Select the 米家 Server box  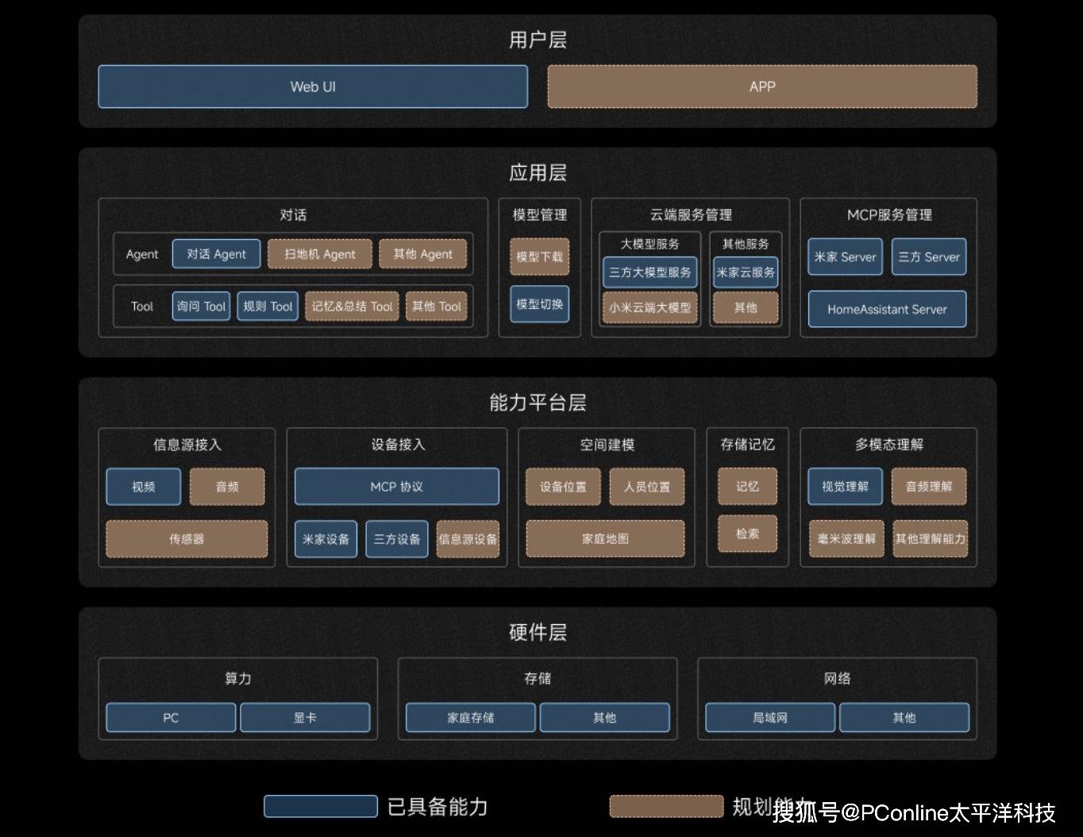tap(845, 257)
